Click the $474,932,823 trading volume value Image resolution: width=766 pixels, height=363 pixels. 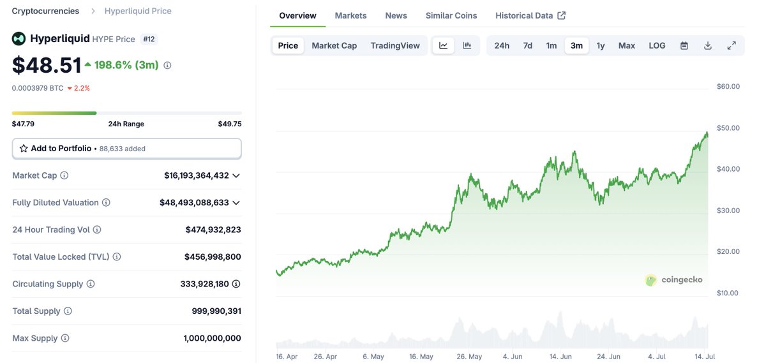pyautogui.click(x=213, y=230)
